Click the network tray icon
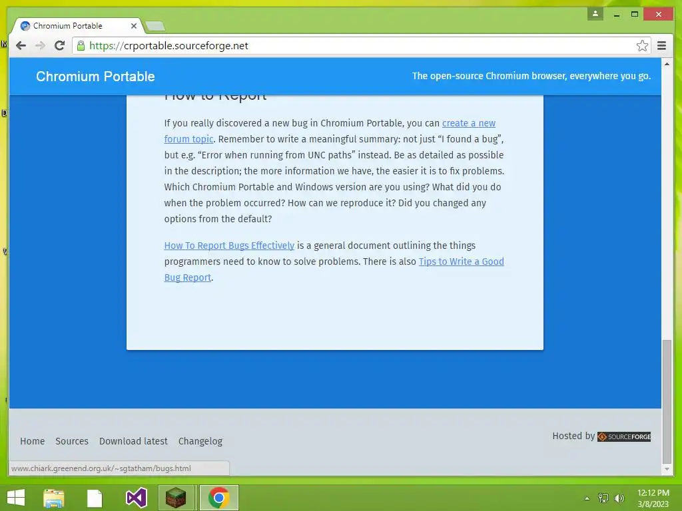Viewport: 682px width, 511px height. point(603,498)
